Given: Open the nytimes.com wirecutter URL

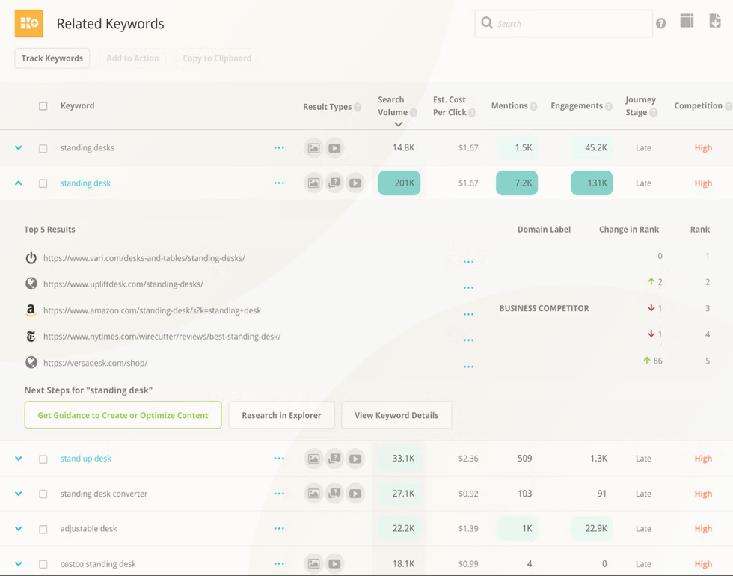Looking at the screenshot, I should click(x=162, y=337).
